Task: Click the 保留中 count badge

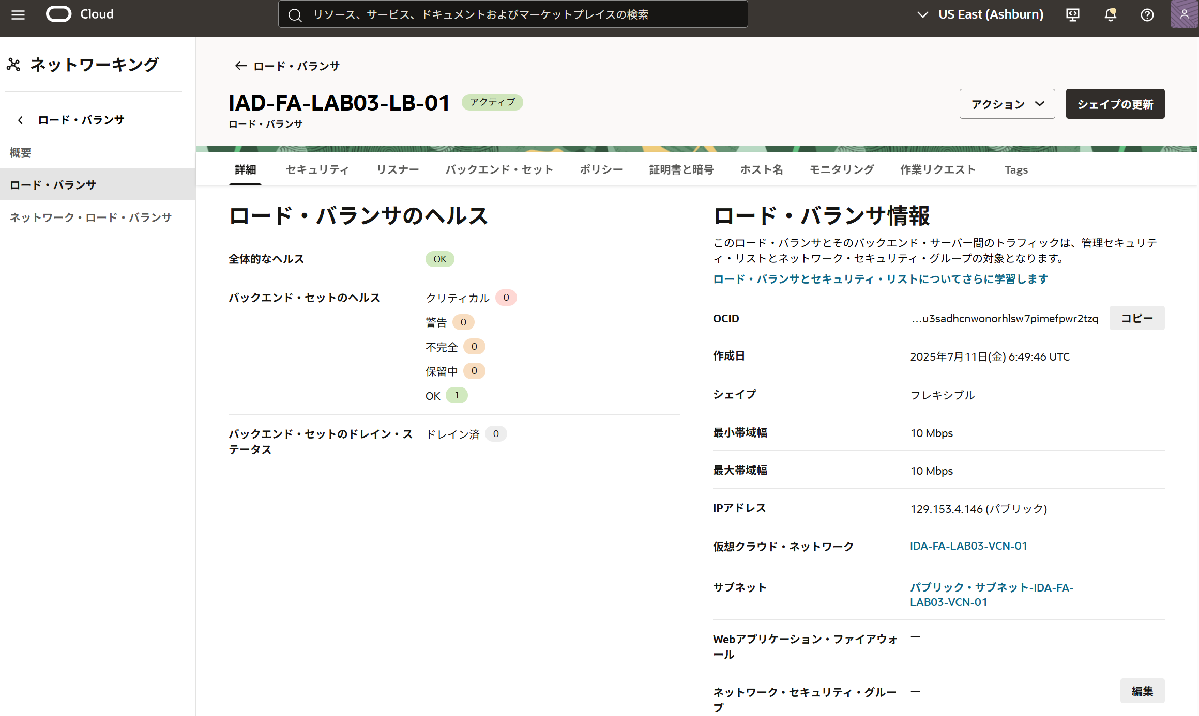Action: [474, 371]
